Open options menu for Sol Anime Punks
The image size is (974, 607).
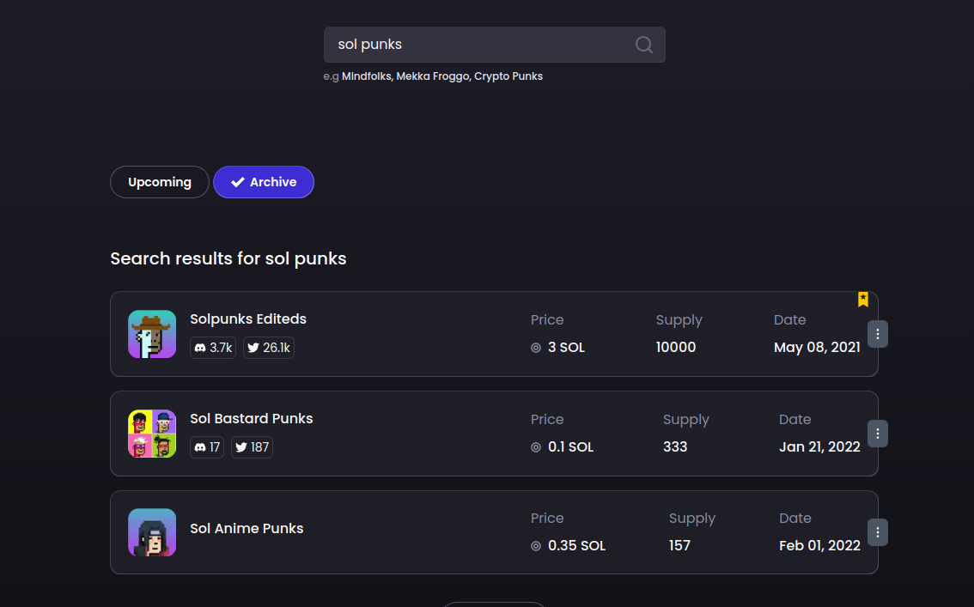point(877,532)
